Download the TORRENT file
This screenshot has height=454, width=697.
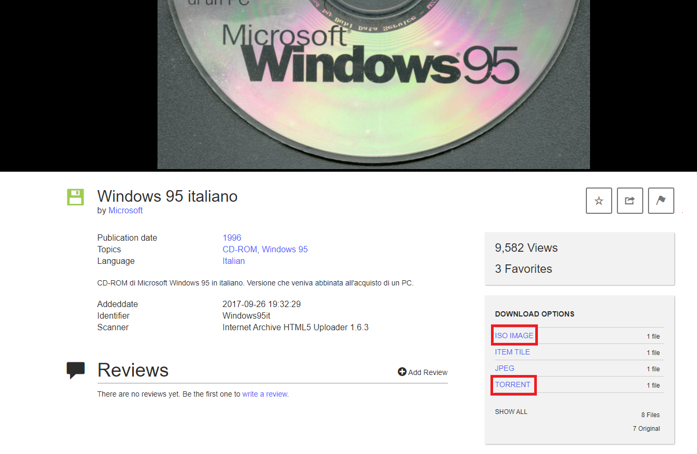coord(513,384)
